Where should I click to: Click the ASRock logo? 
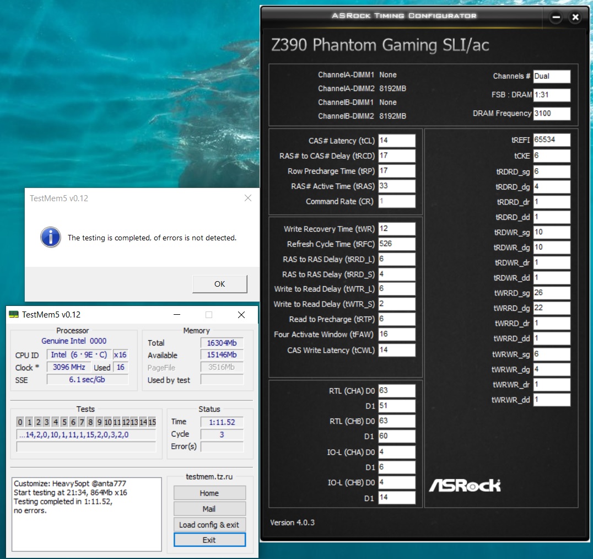465,485
